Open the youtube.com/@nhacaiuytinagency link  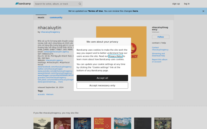pos(55,71)
